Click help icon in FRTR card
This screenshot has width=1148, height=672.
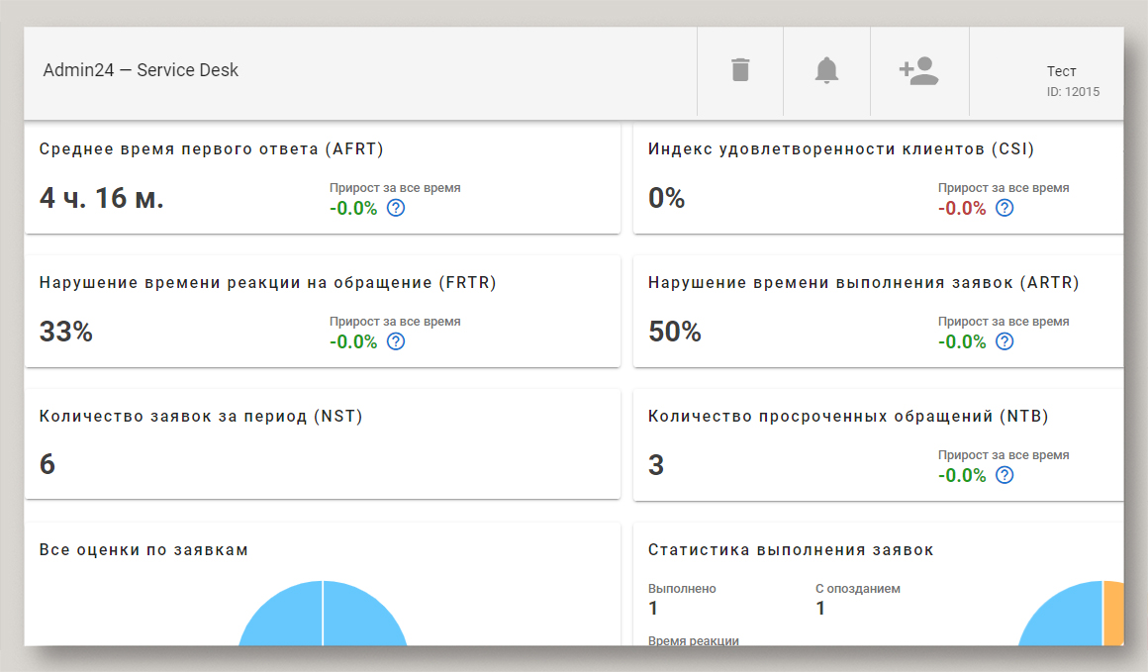coord(396,341)
